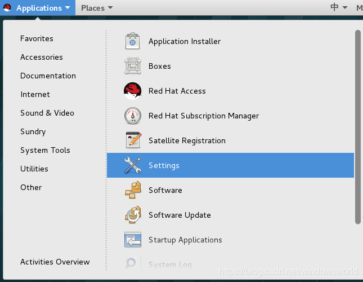Open the Other category

click(x=31, y=187)
